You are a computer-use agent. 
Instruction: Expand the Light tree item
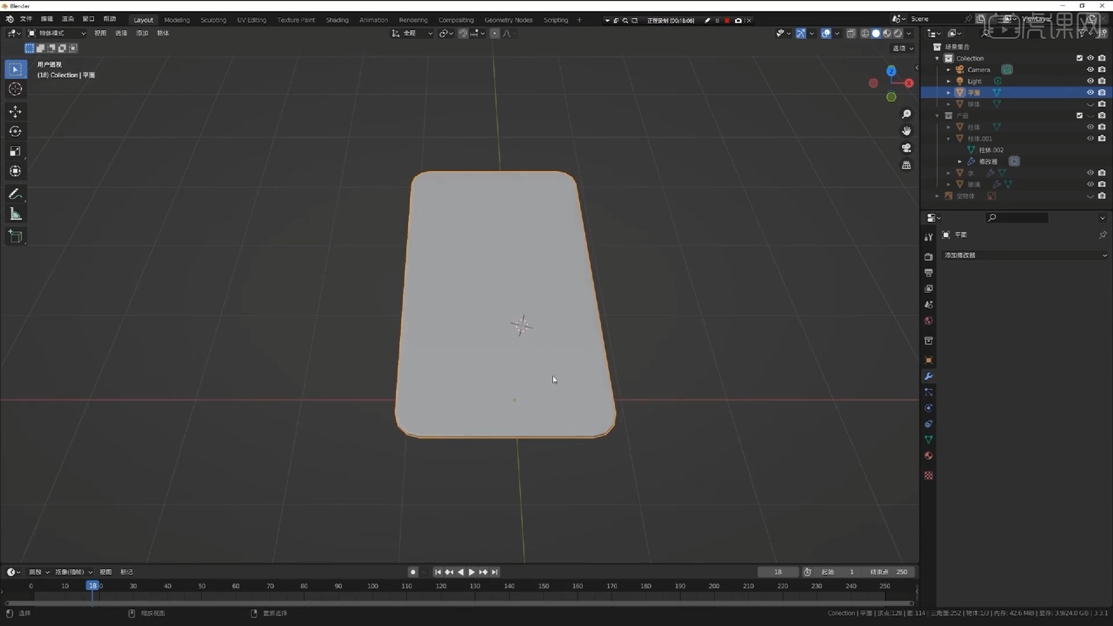pos(948,81)
